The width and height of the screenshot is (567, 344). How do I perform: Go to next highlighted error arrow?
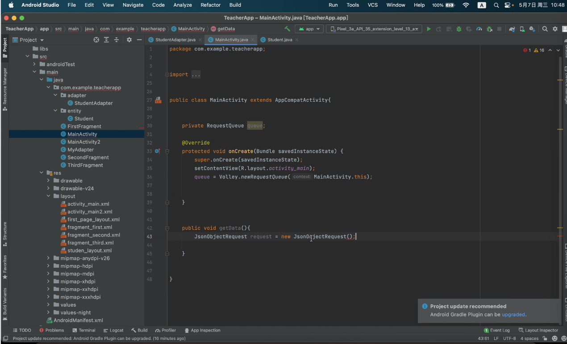point(558,50)
